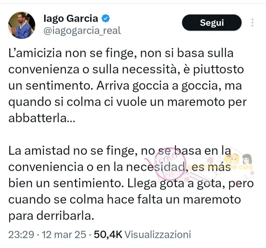266x248 pixels.
Task: Click the Visualizzazioni label
Action: point(158,234)
